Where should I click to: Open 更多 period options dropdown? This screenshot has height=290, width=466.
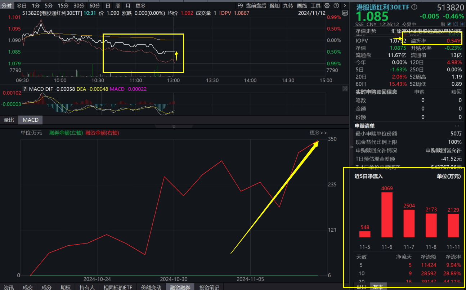click(141, 5)
